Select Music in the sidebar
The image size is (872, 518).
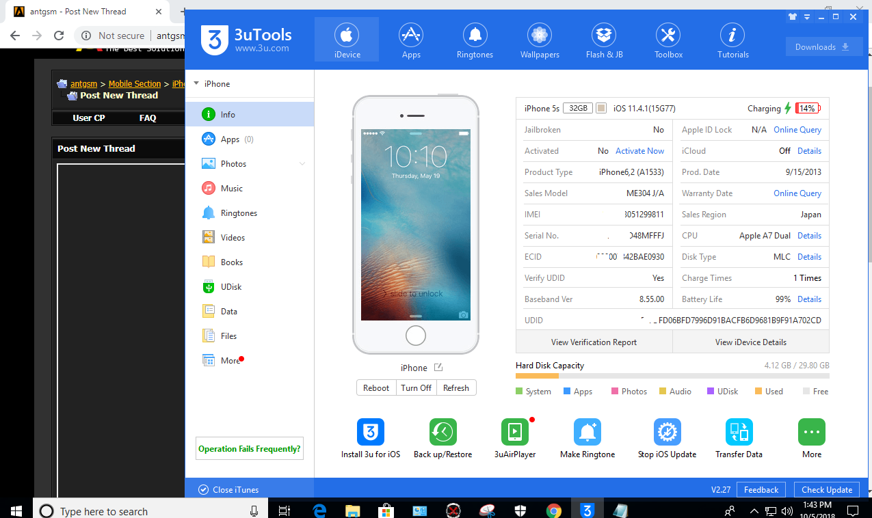coord(250,188)
